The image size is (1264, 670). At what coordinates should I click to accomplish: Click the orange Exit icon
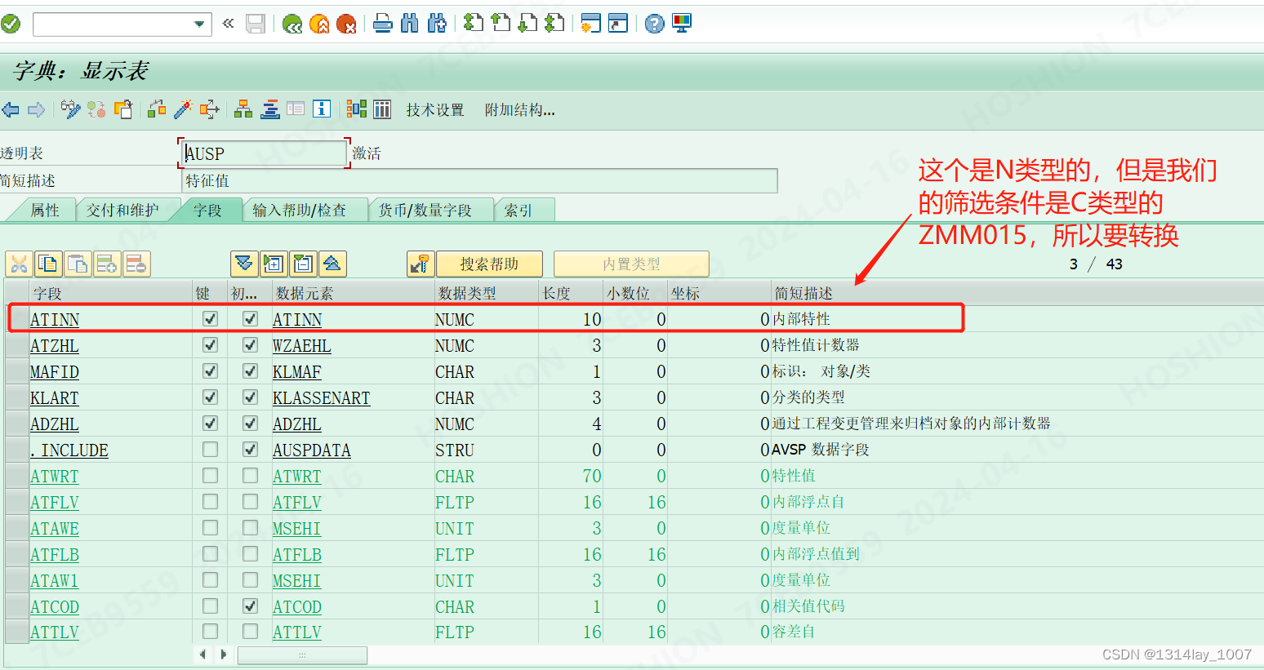pyautogui.click(x=319, y=24)
